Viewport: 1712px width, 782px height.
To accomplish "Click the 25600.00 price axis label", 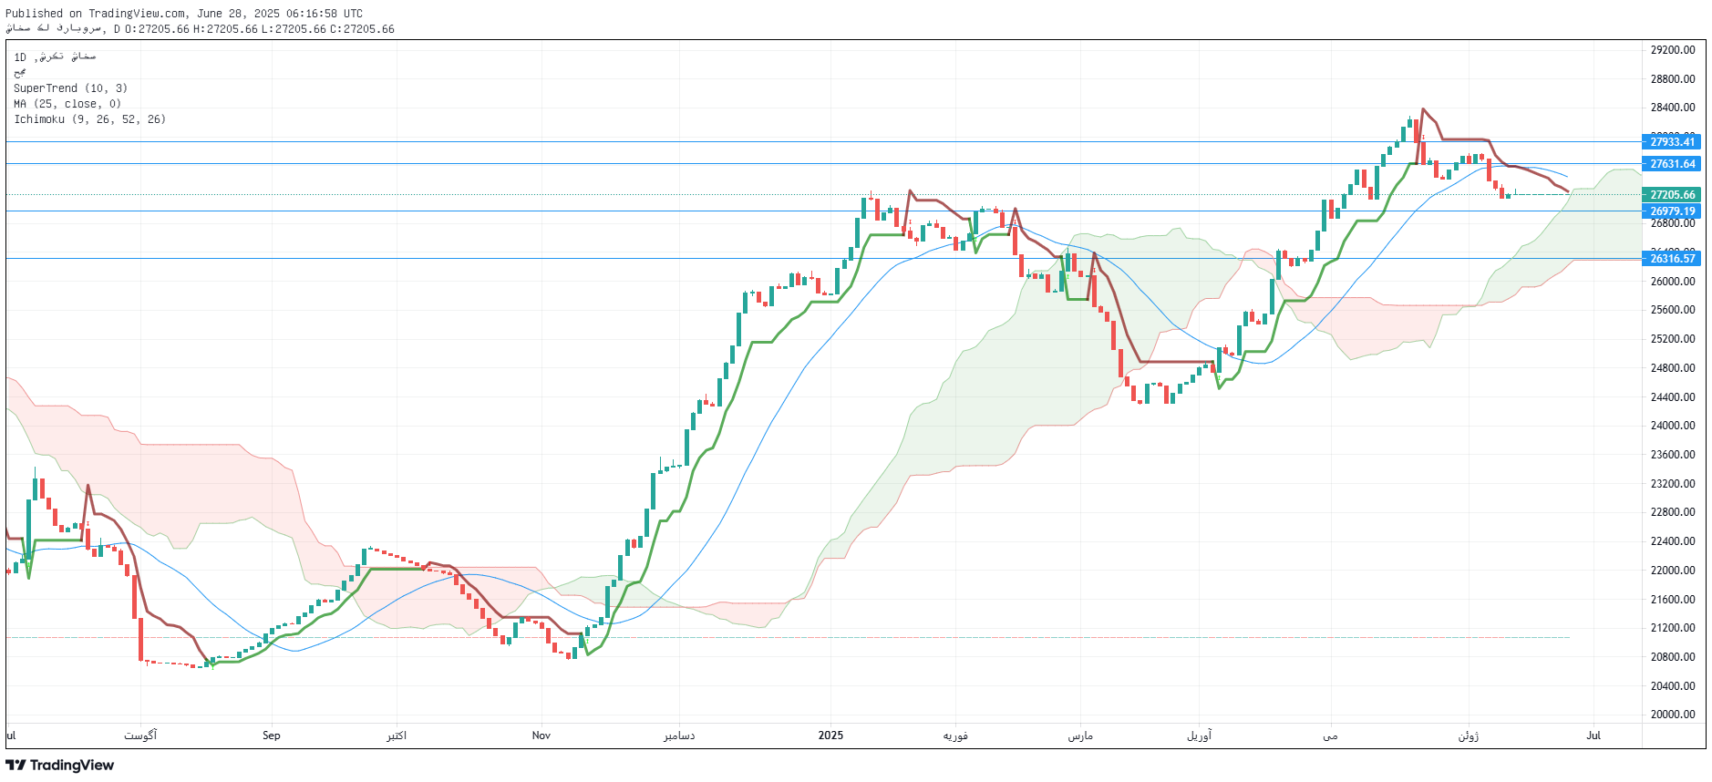I will point(1673,310).
